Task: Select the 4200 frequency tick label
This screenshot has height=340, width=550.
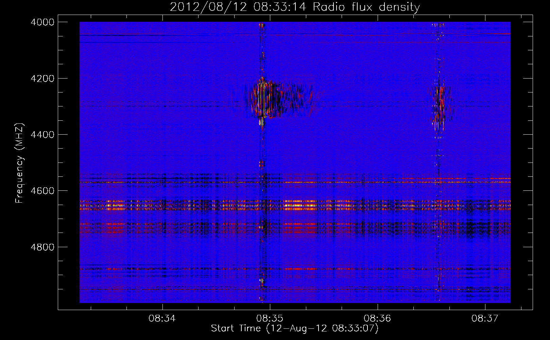Action: click(42, 78)
